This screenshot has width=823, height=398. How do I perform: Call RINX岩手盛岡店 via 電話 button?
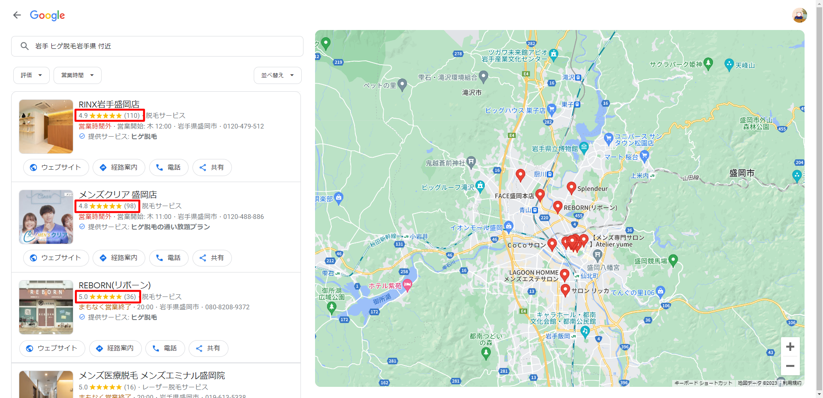coord(168,168)
